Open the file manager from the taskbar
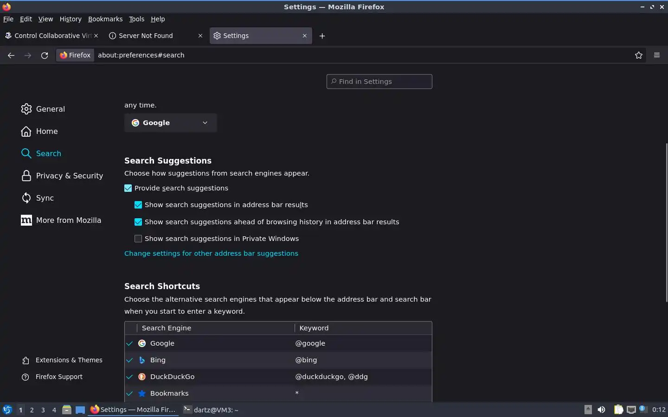Viewport: 668px width, 417px height. click(67, 410)
